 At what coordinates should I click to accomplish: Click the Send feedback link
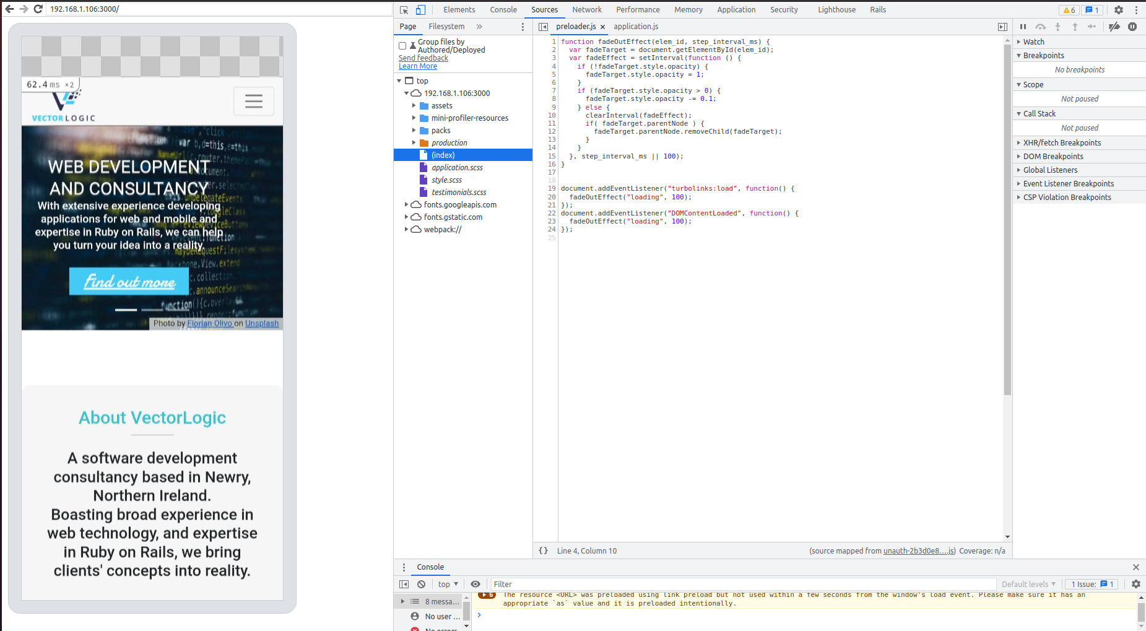click(x=423, y=58)
